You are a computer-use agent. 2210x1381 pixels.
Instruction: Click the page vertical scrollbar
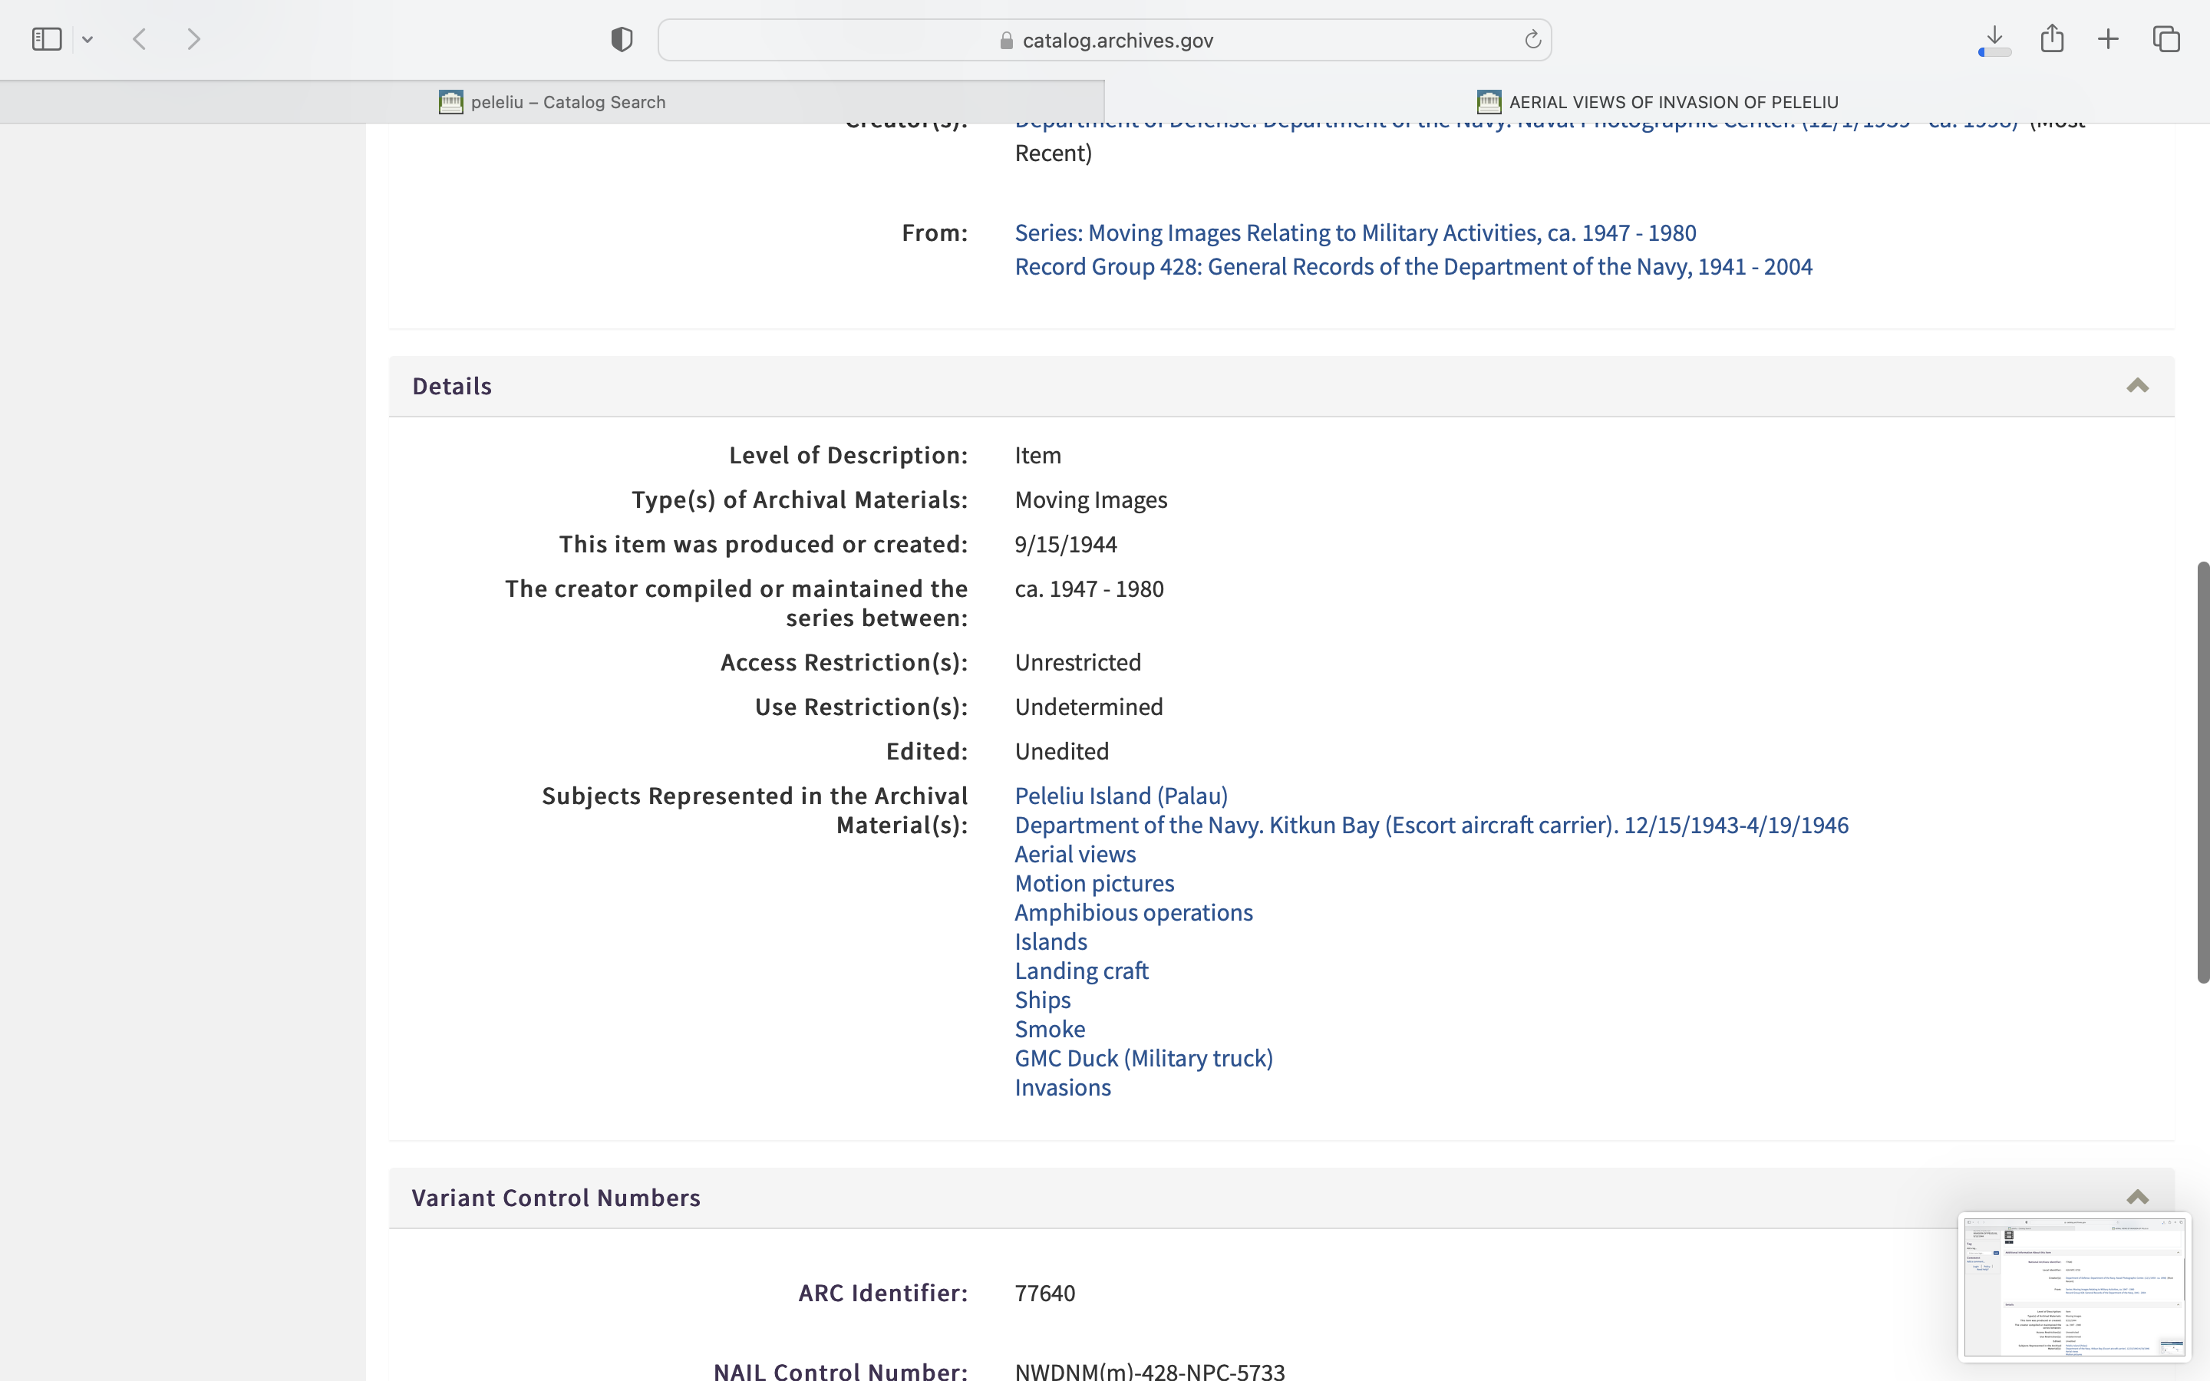point(2202,772)
